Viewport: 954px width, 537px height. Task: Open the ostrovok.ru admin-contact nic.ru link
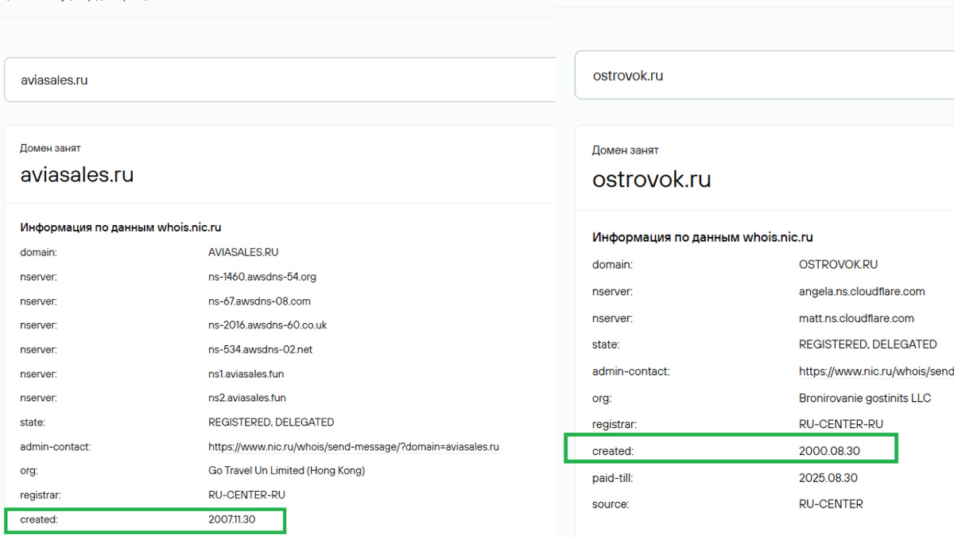click(876, 372)
